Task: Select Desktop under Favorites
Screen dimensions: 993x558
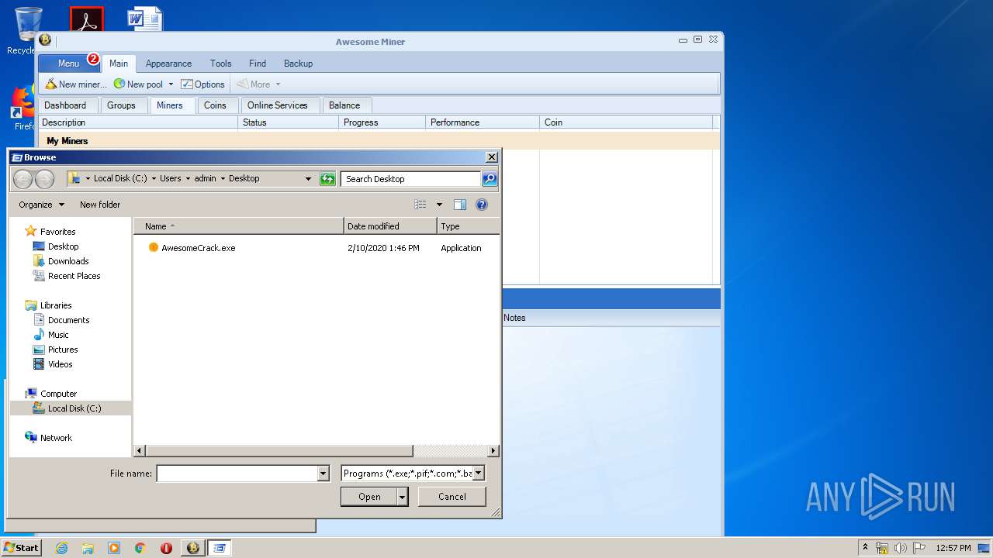Action: tap(63, 246)
